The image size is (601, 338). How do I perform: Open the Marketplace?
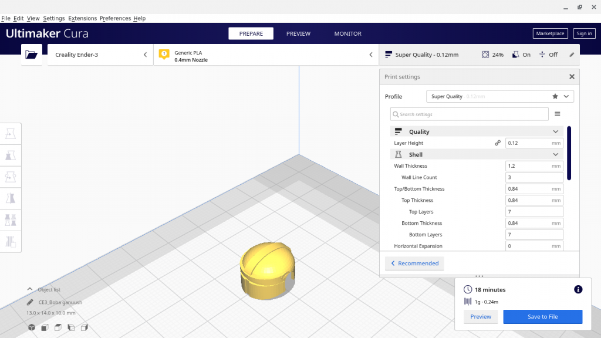pyautogui.click(x=550, y=33)
